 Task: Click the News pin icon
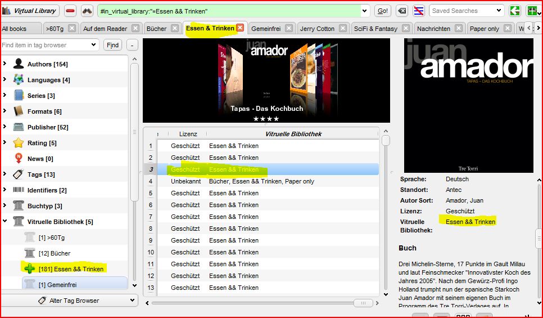click(19, 159)
